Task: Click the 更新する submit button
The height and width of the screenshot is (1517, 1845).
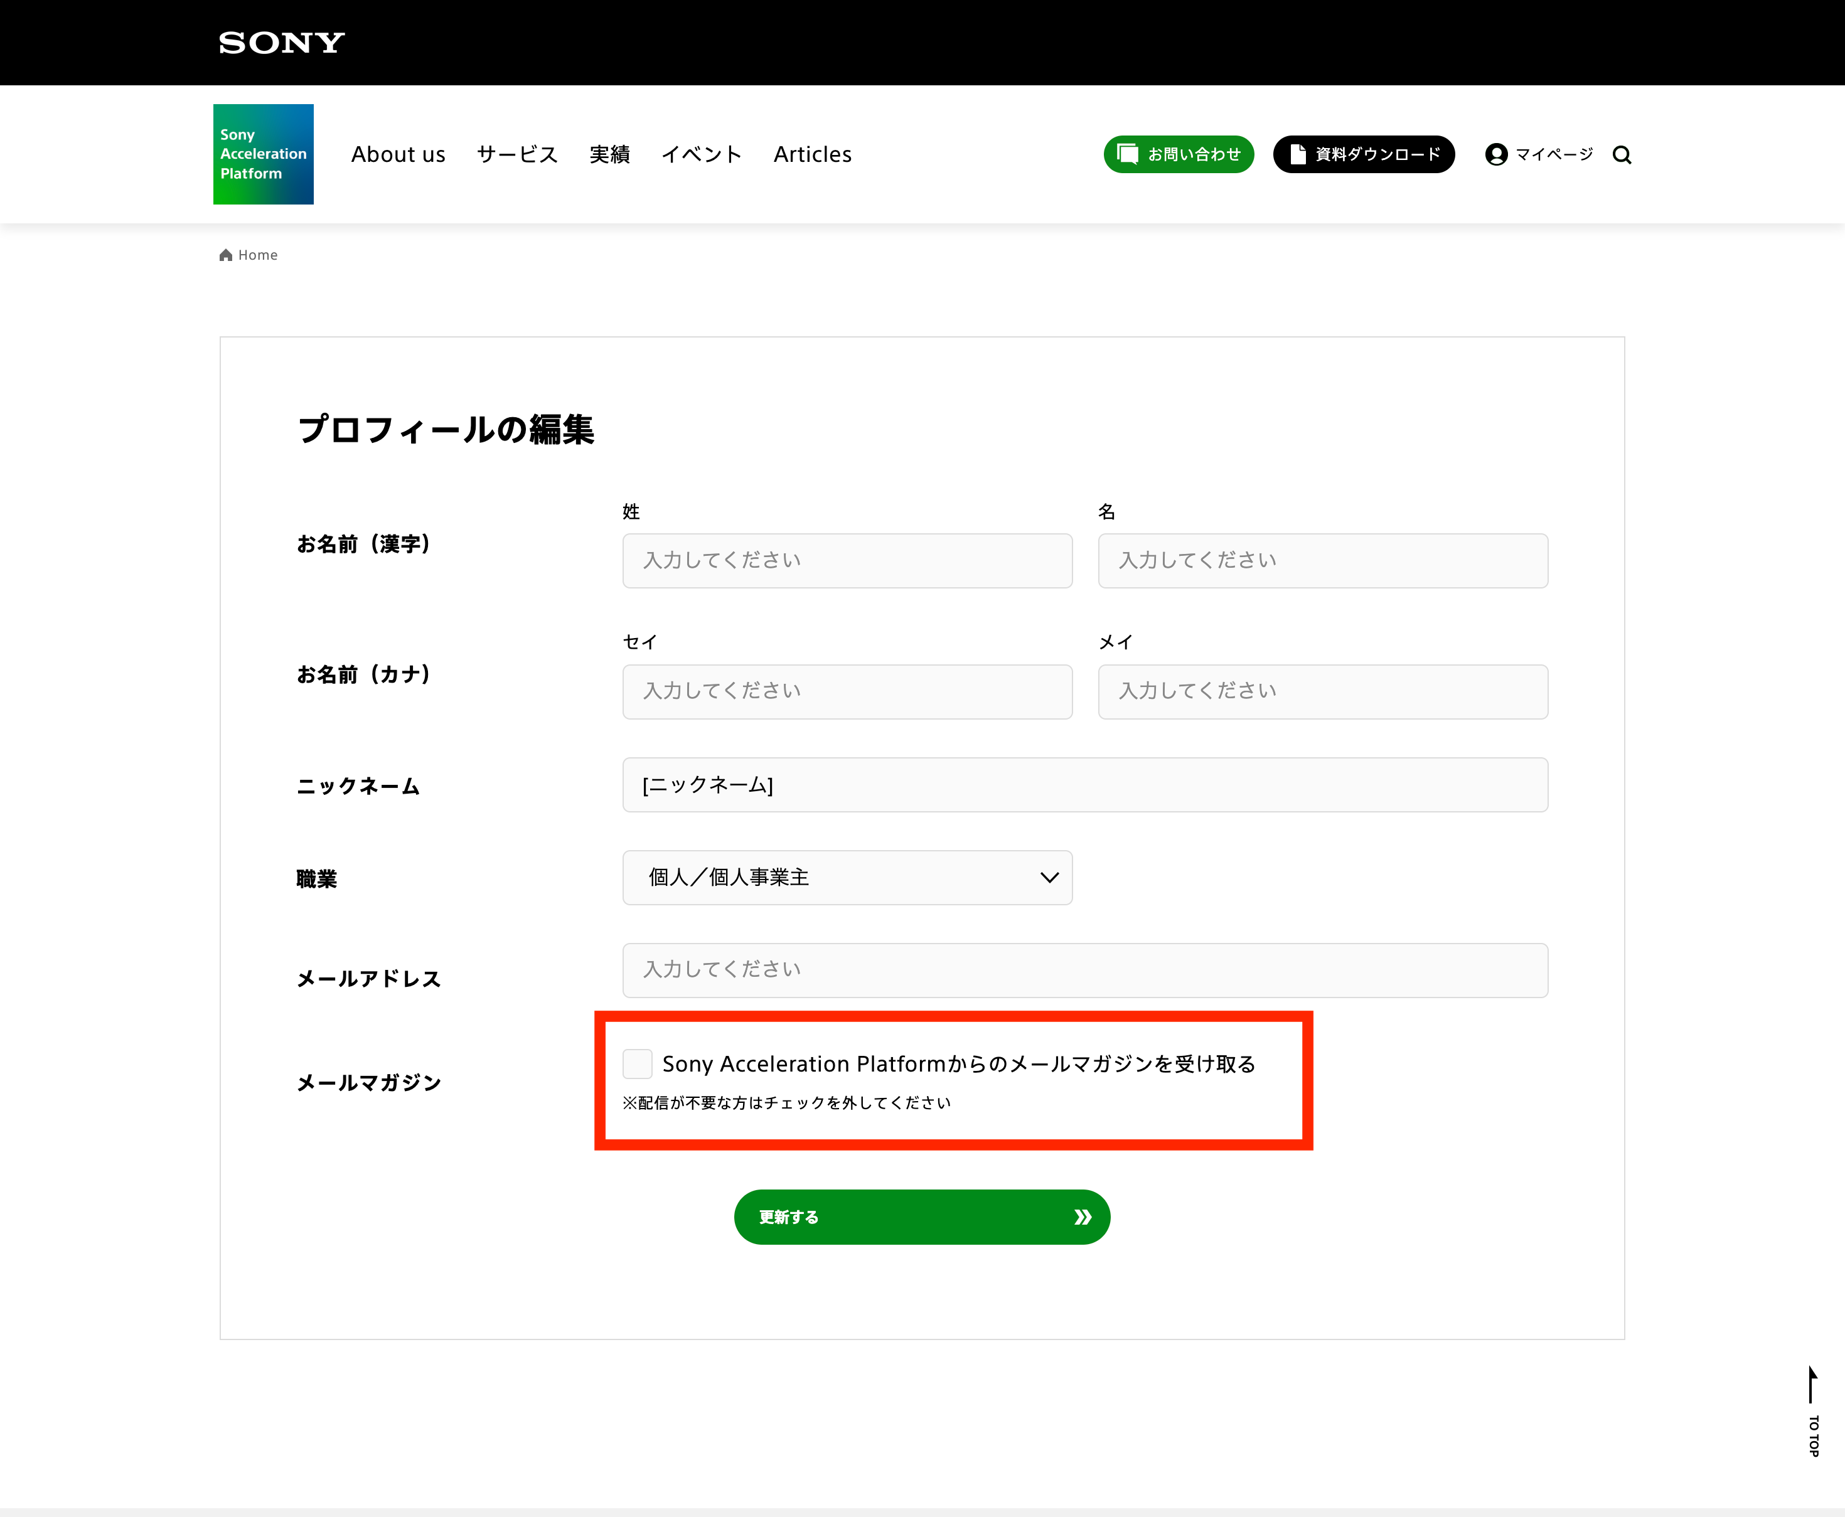Action: pyautogui.click(x=921, y=1216)
